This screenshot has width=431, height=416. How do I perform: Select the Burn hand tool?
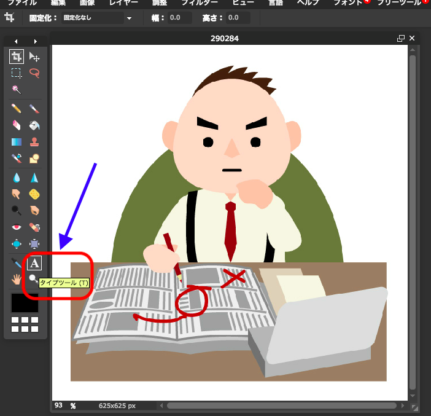(34, 211)
